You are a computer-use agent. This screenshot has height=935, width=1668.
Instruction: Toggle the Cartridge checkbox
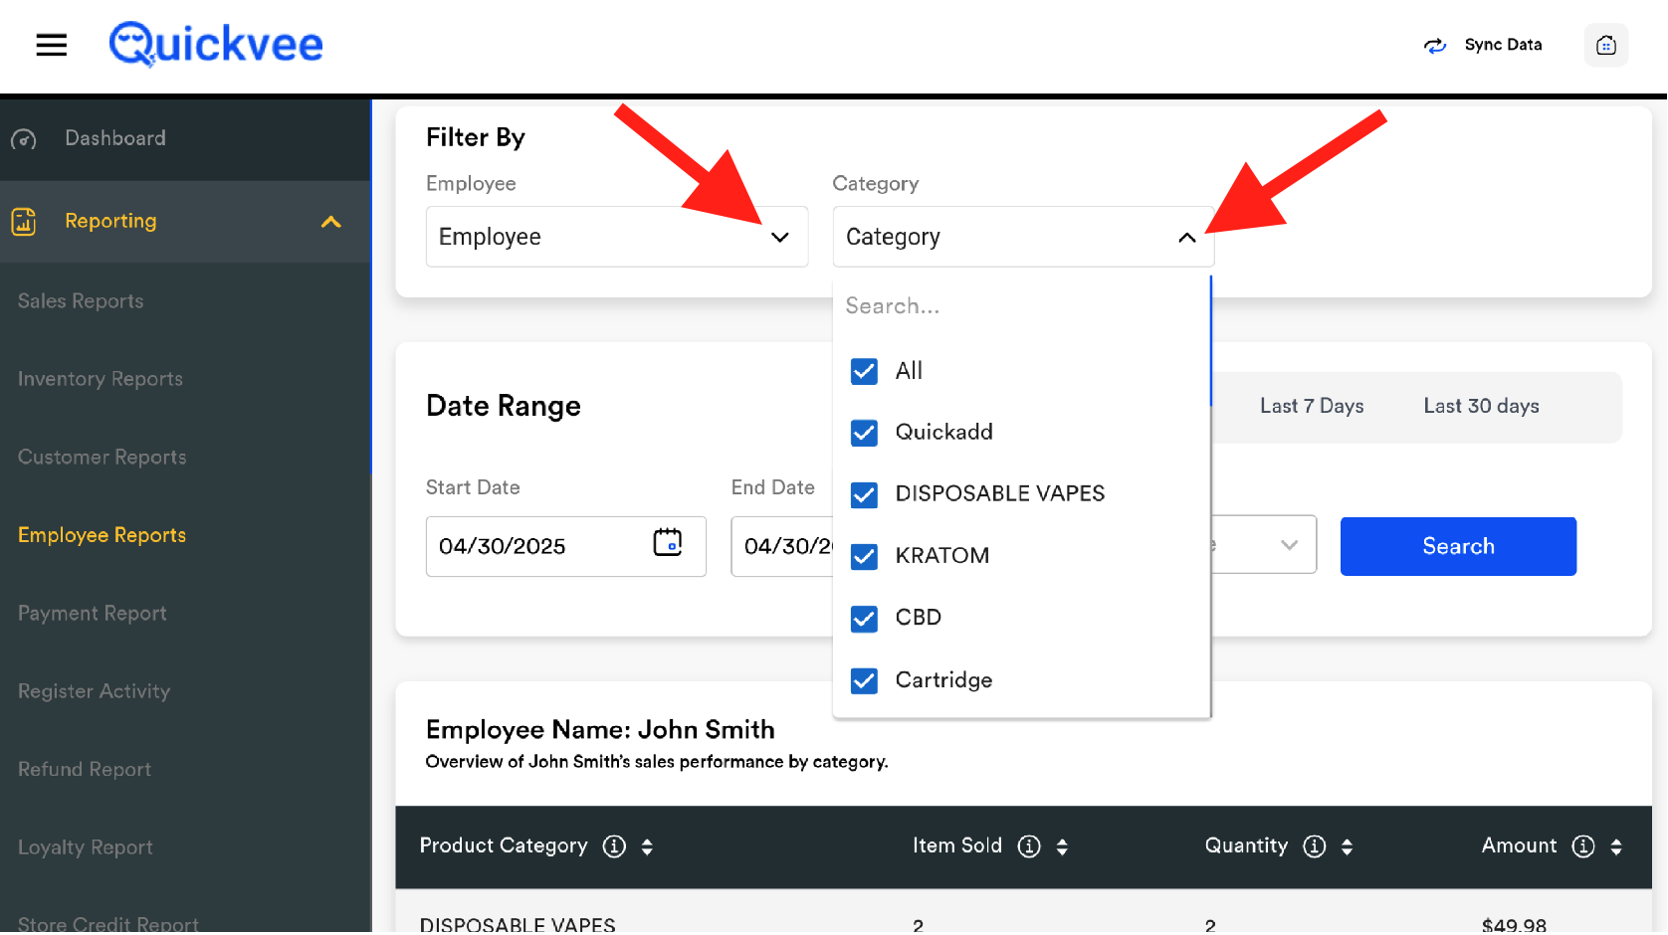[864, 681]
